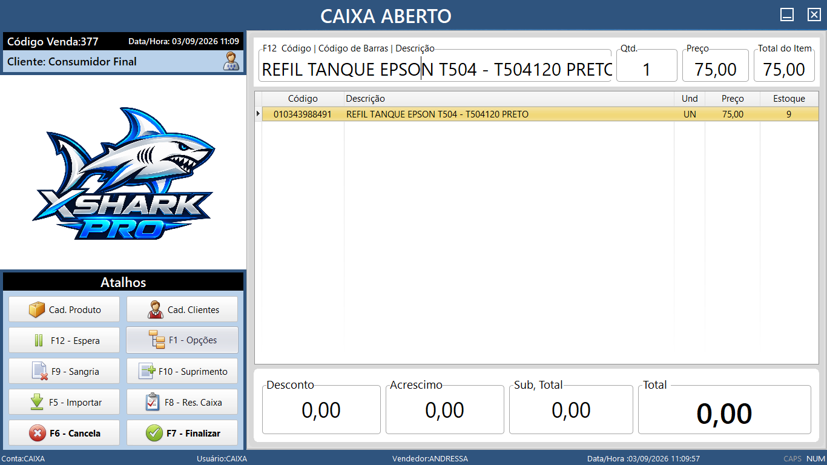
Task: Open Cad. Clientes via its person icon
Action: pyautogui.click(x=156, y=309)
